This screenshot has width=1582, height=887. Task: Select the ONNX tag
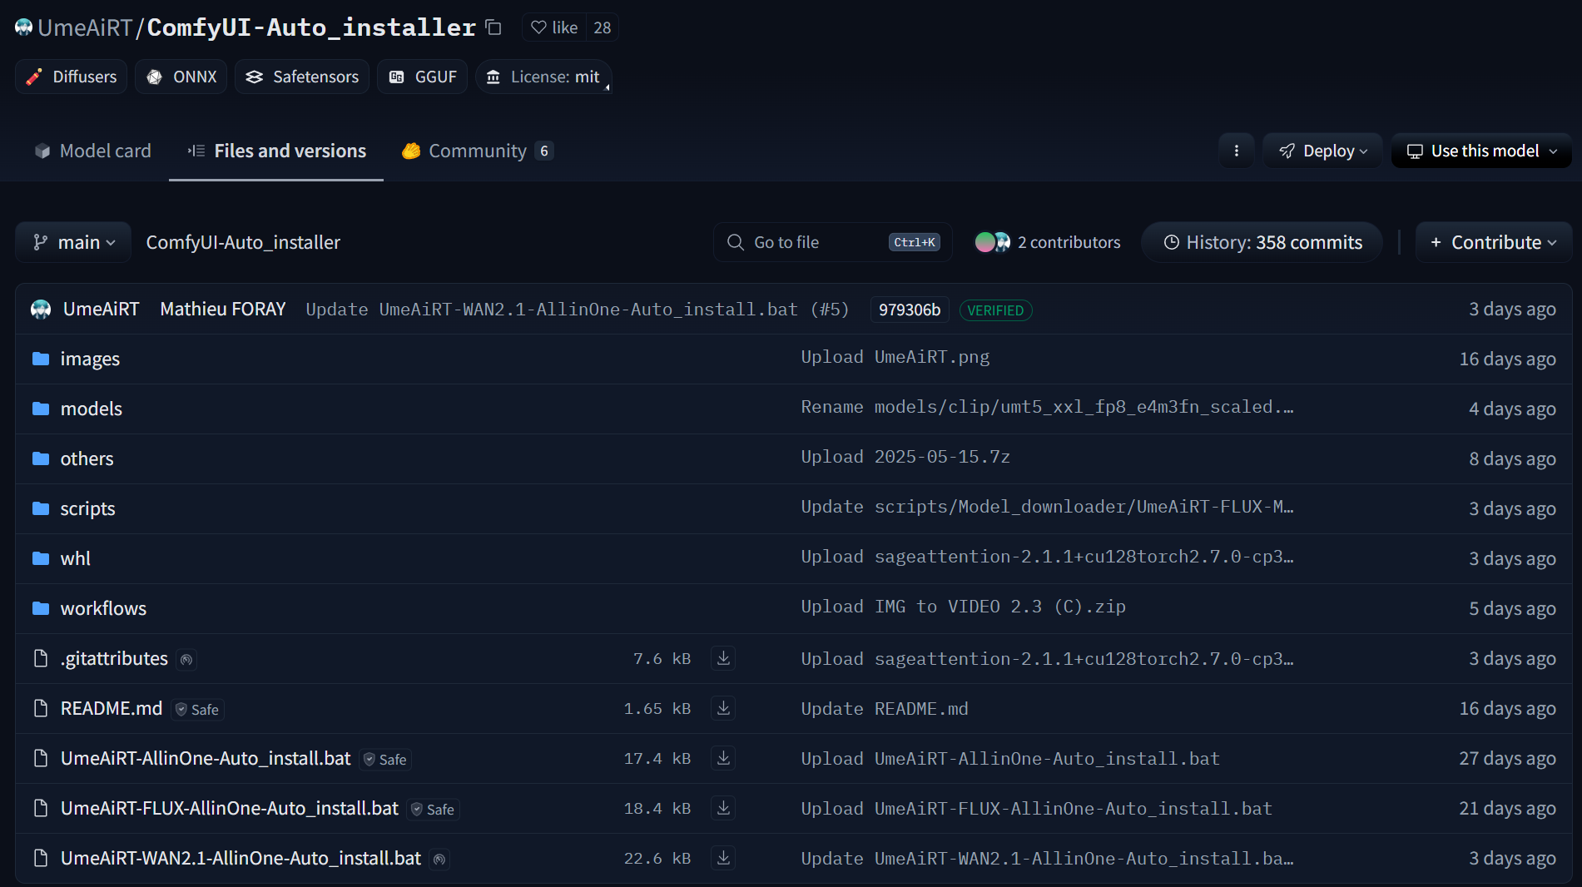tap(181, 77)
